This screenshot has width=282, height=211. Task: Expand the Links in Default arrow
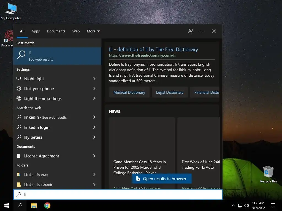(94, 185)
